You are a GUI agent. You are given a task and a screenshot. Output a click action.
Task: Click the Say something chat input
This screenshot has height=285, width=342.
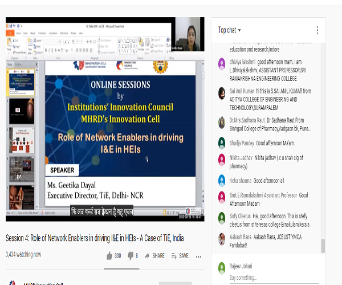pyautogui.click(x=274, y=278)
